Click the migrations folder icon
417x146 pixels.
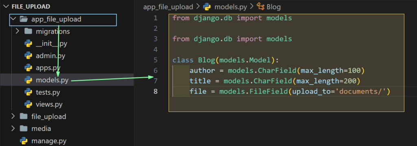click(x=28, y=31)
